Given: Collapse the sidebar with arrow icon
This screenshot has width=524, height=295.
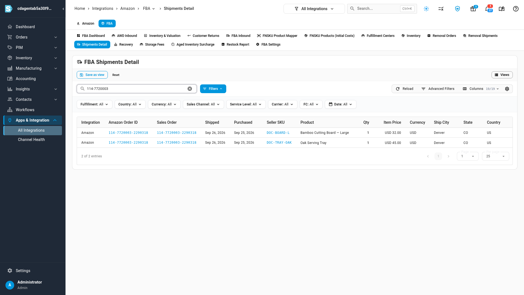Looking at the screenshot, I should tap(63, 9).
